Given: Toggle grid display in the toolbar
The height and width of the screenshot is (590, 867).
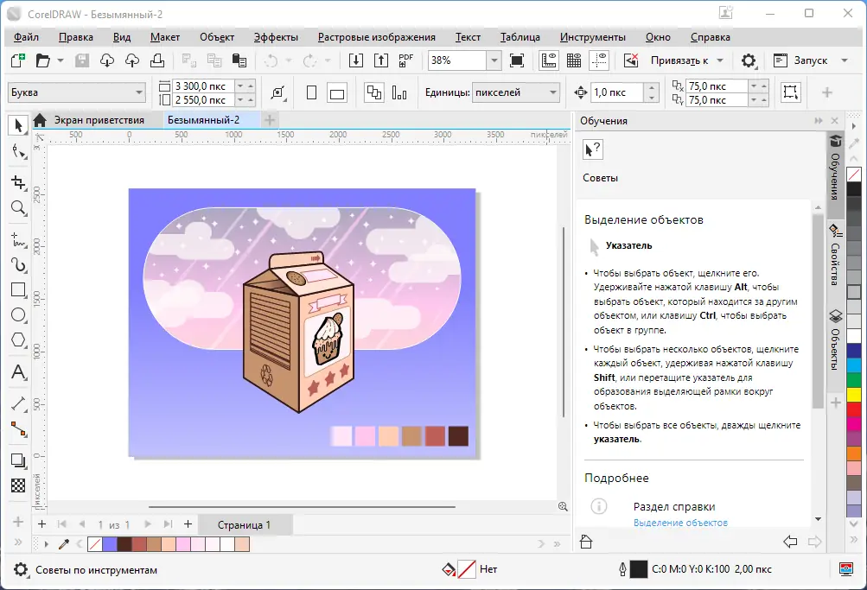Looking at the screenshot, I should pyautogui.click(x=573, y=60).
